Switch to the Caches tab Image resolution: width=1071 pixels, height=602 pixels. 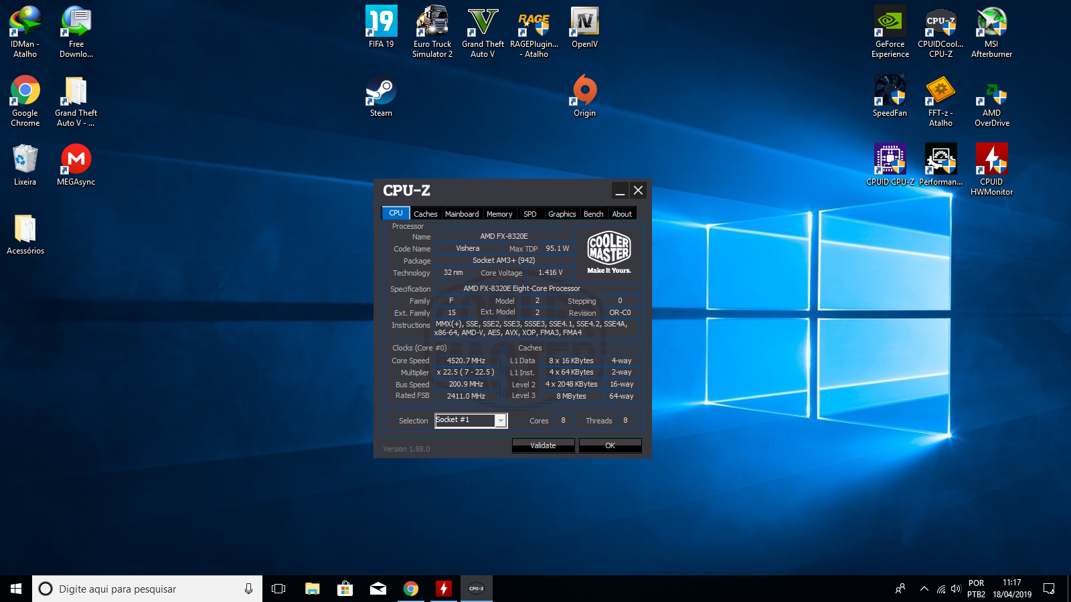425,214
